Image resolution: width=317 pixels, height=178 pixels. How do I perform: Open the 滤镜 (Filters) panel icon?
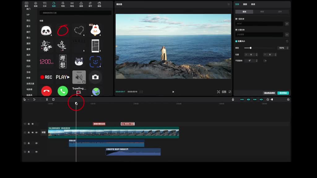[81, 3]
